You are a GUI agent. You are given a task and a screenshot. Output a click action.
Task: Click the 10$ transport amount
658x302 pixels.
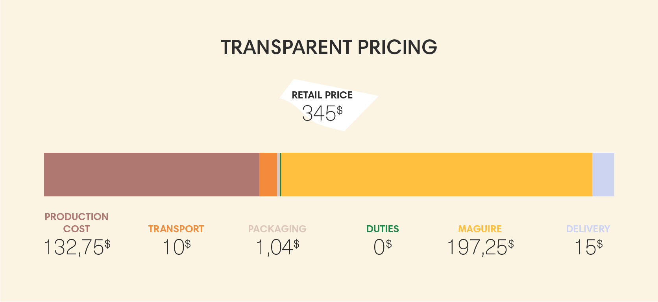point(176,248)
